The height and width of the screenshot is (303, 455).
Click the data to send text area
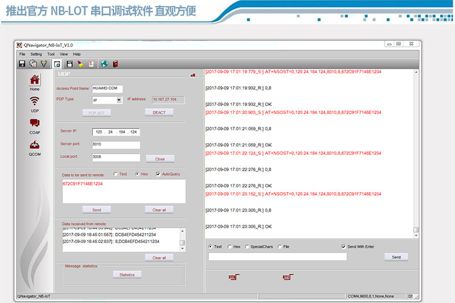[x=124, y=191]
